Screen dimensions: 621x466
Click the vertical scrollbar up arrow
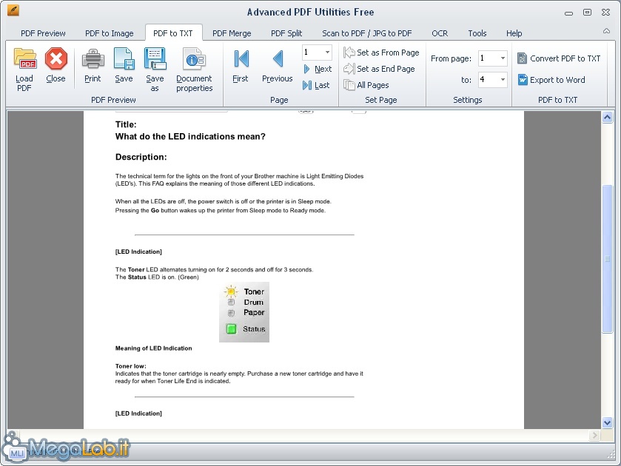tap(607, 117)
